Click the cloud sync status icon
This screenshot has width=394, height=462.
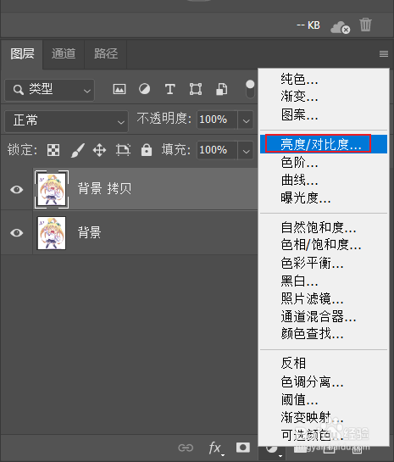pos(340,27)
